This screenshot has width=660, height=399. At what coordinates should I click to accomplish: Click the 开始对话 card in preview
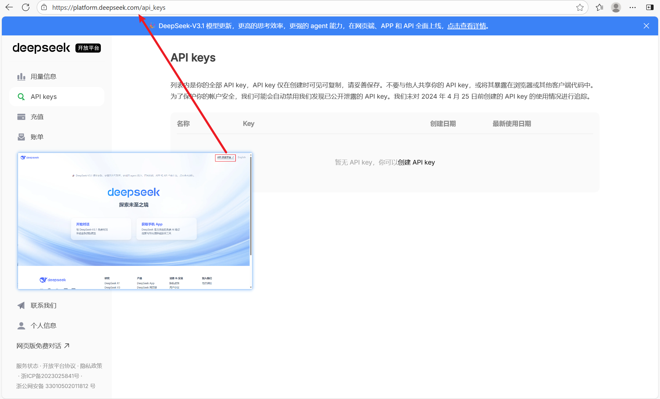coord(101,229)
